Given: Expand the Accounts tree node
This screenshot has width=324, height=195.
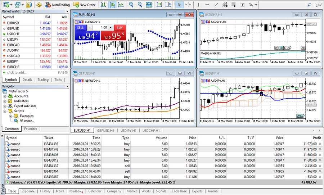Looking at the screenshot, I should tap(5, 96).
